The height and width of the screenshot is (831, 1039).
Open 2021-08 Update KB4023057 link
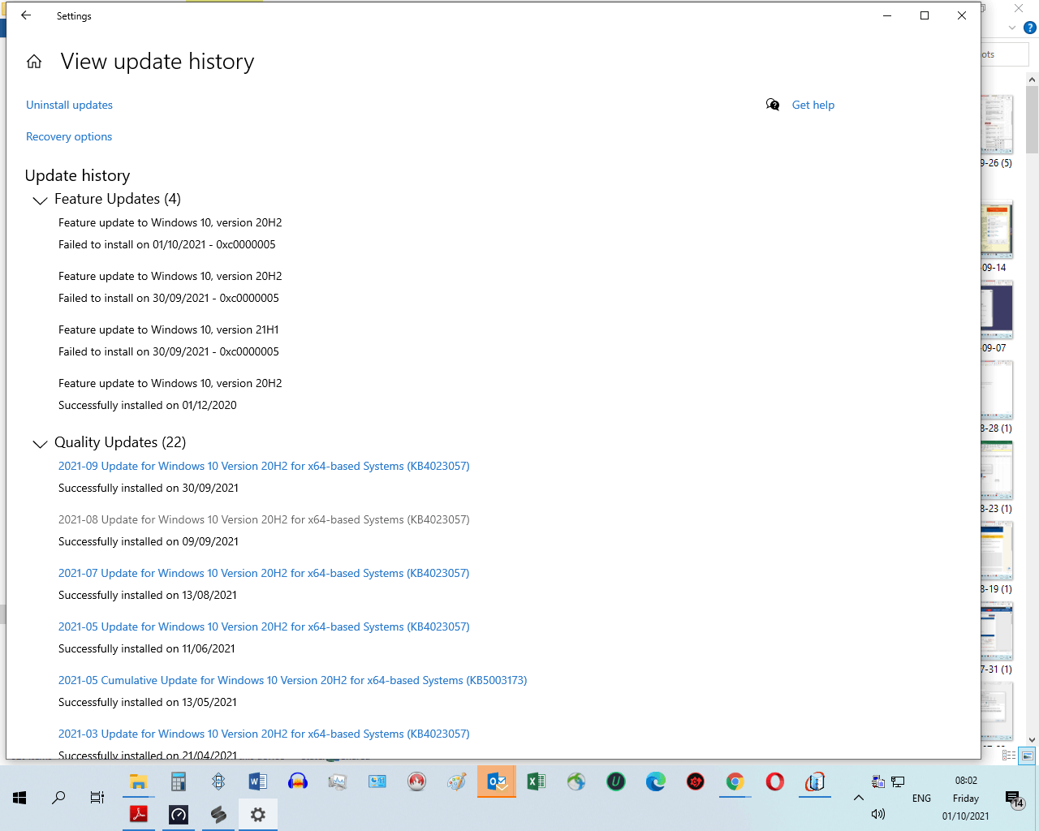pos(264,519)
